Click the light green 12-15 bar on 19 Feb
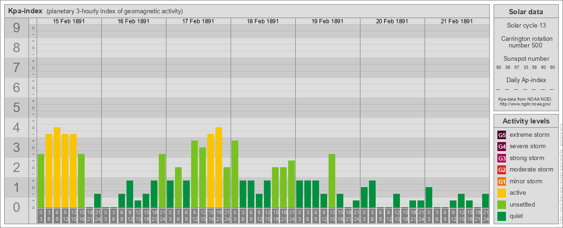 click(x=332, y=180)
